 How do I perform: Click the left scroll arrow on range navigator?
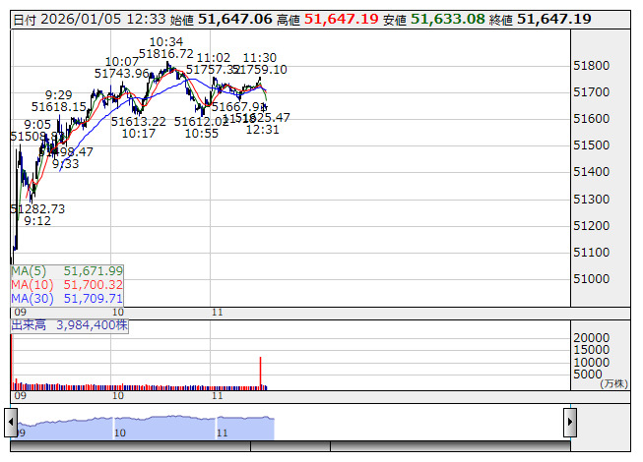(12, 422)
